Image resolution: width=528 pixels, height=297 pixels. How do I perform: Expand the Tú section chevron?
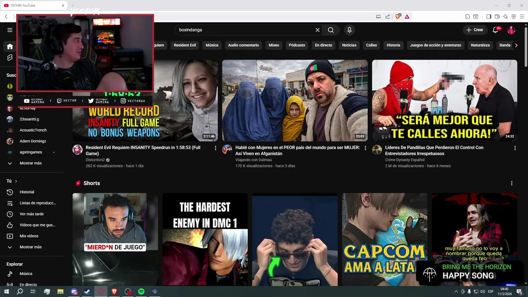tap(16, 181)
